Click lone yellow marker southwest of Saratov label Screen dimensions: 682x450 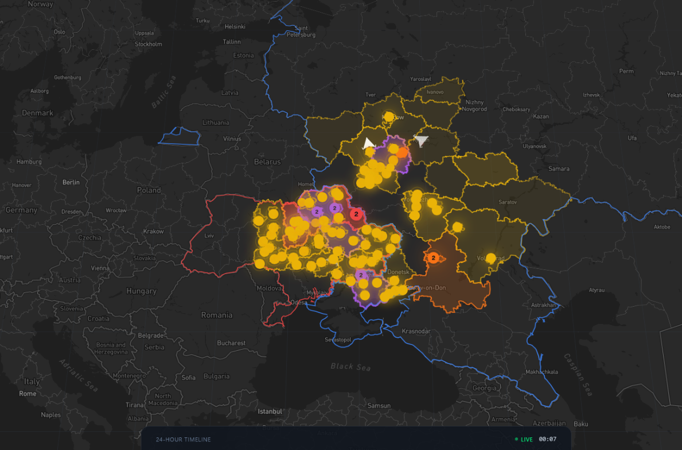(x=457, y=227)
